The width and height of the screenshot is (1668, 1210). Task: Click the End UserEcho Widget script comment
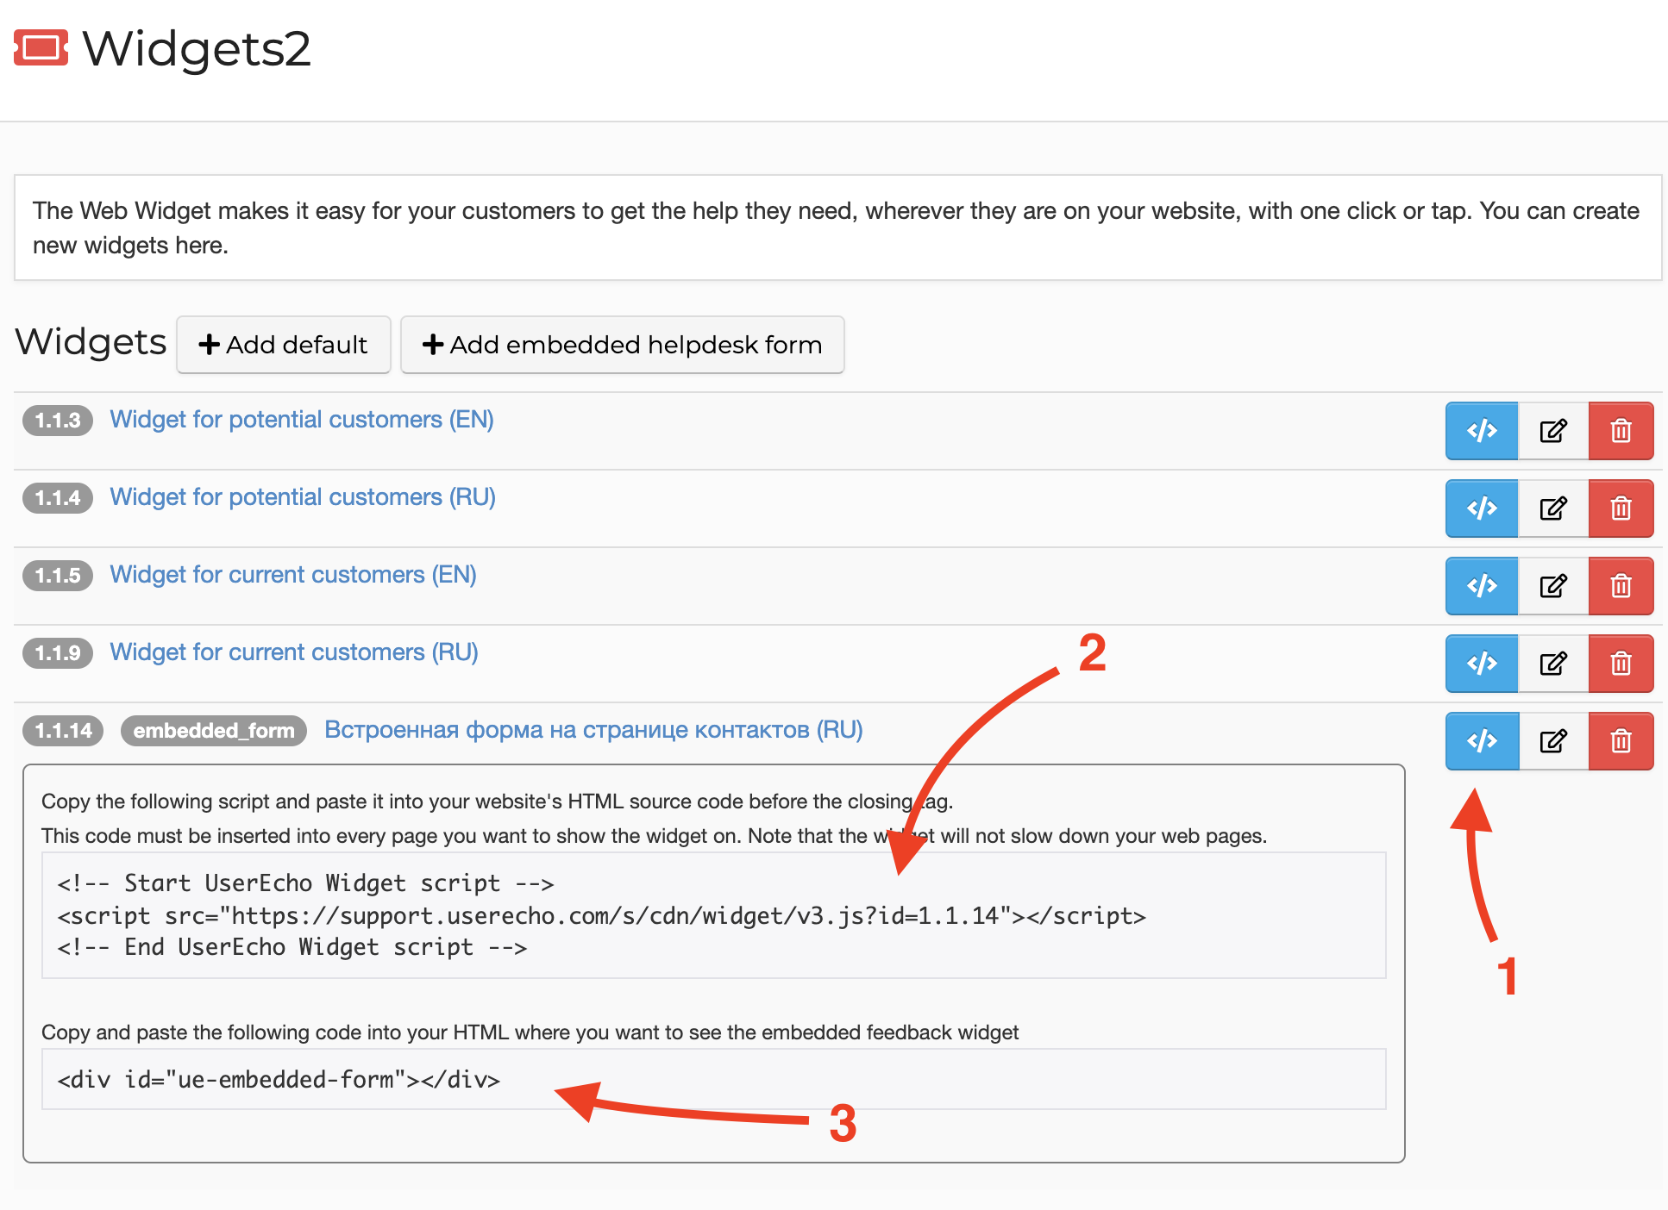[x=292, y=947]
